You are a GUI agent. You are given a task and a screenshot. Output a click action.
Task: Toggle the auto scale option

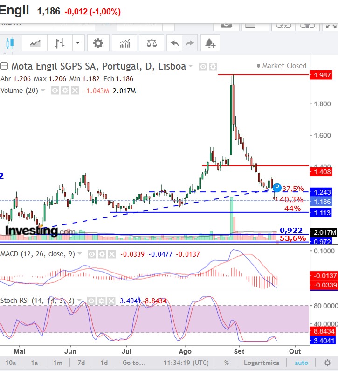301,363
